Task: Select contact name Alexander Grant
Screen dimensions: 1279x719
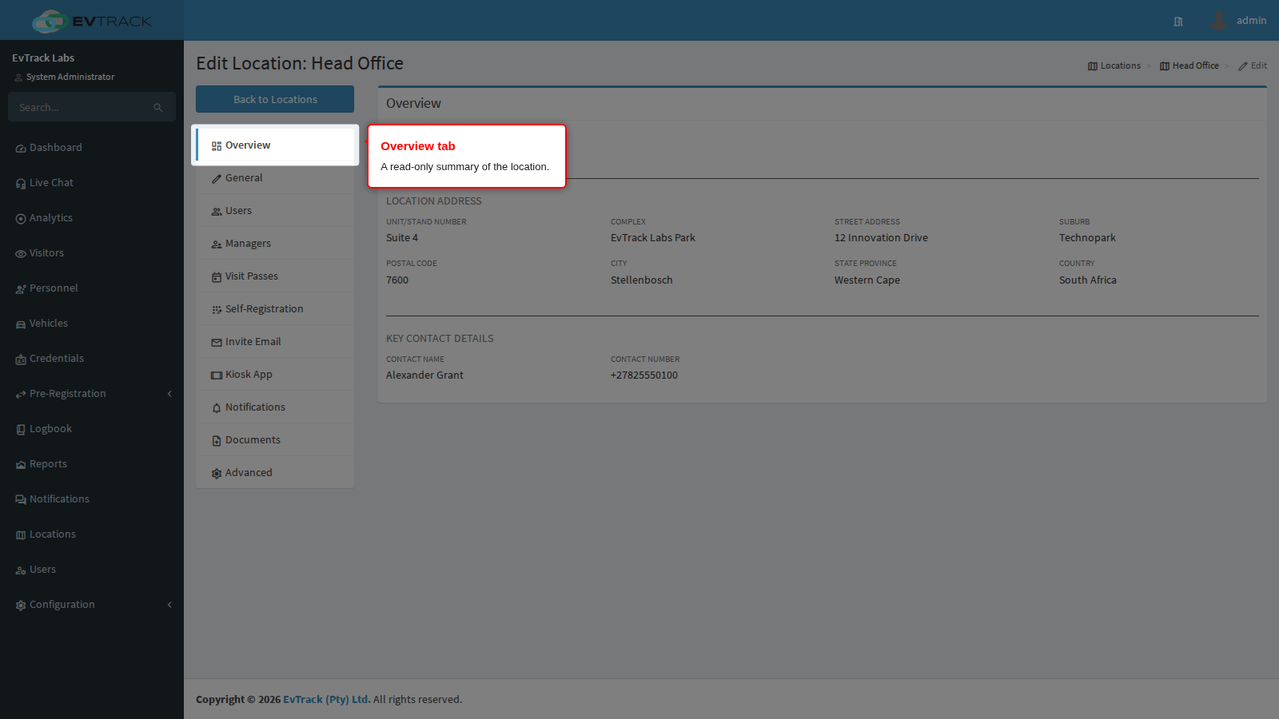Action: pos(424,375)
